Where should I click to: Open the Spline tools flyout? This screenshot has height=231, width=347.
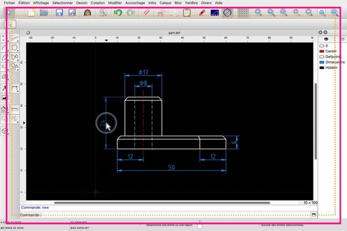14,57
